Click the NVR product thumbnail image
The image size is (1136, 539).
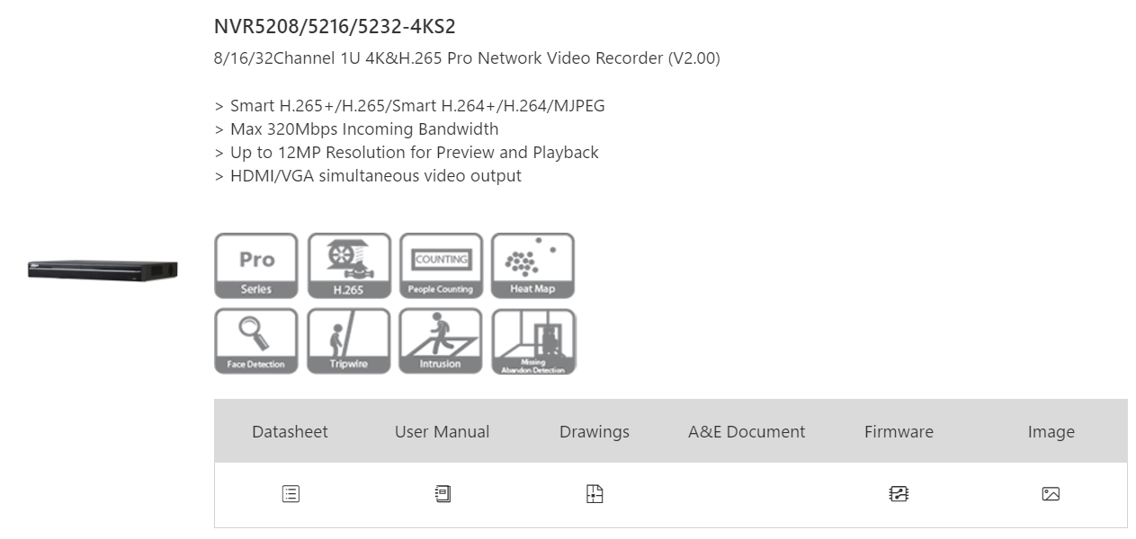coord(103,269)
